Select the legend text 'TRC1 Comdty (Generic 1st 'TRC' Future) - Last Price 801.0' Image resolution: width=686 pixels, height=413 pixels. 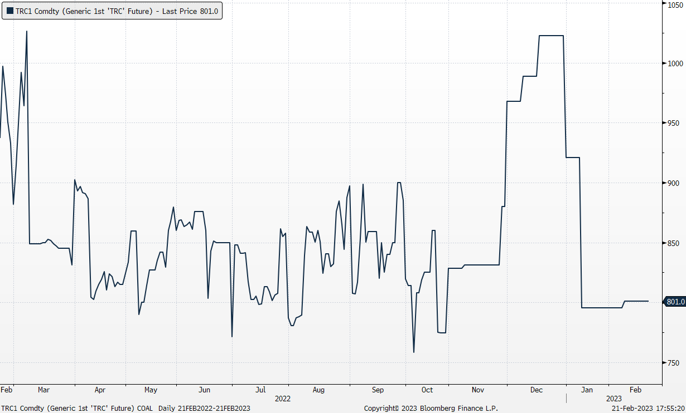pyautogui.click(x=117, y=11)
